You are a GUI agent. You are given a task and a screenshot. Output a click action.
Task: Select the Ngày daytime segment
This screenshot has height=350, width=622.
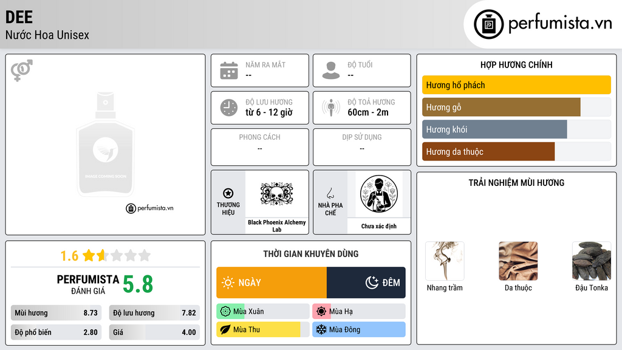(x=272, y=283)
